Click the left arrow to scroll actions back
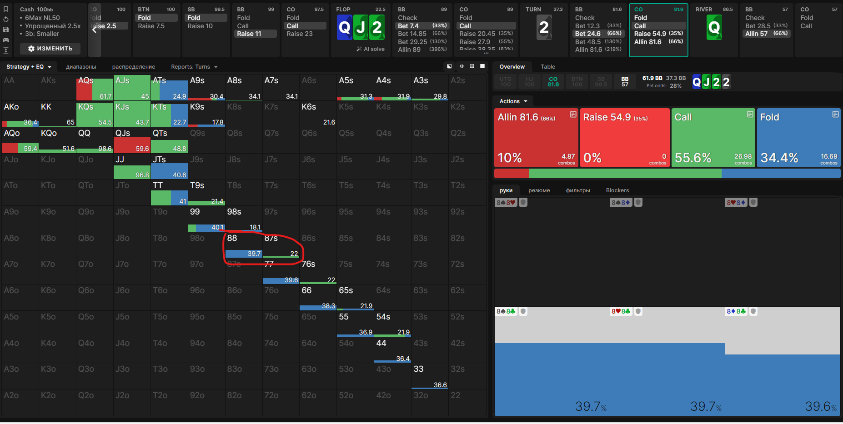 pos(94,30)
